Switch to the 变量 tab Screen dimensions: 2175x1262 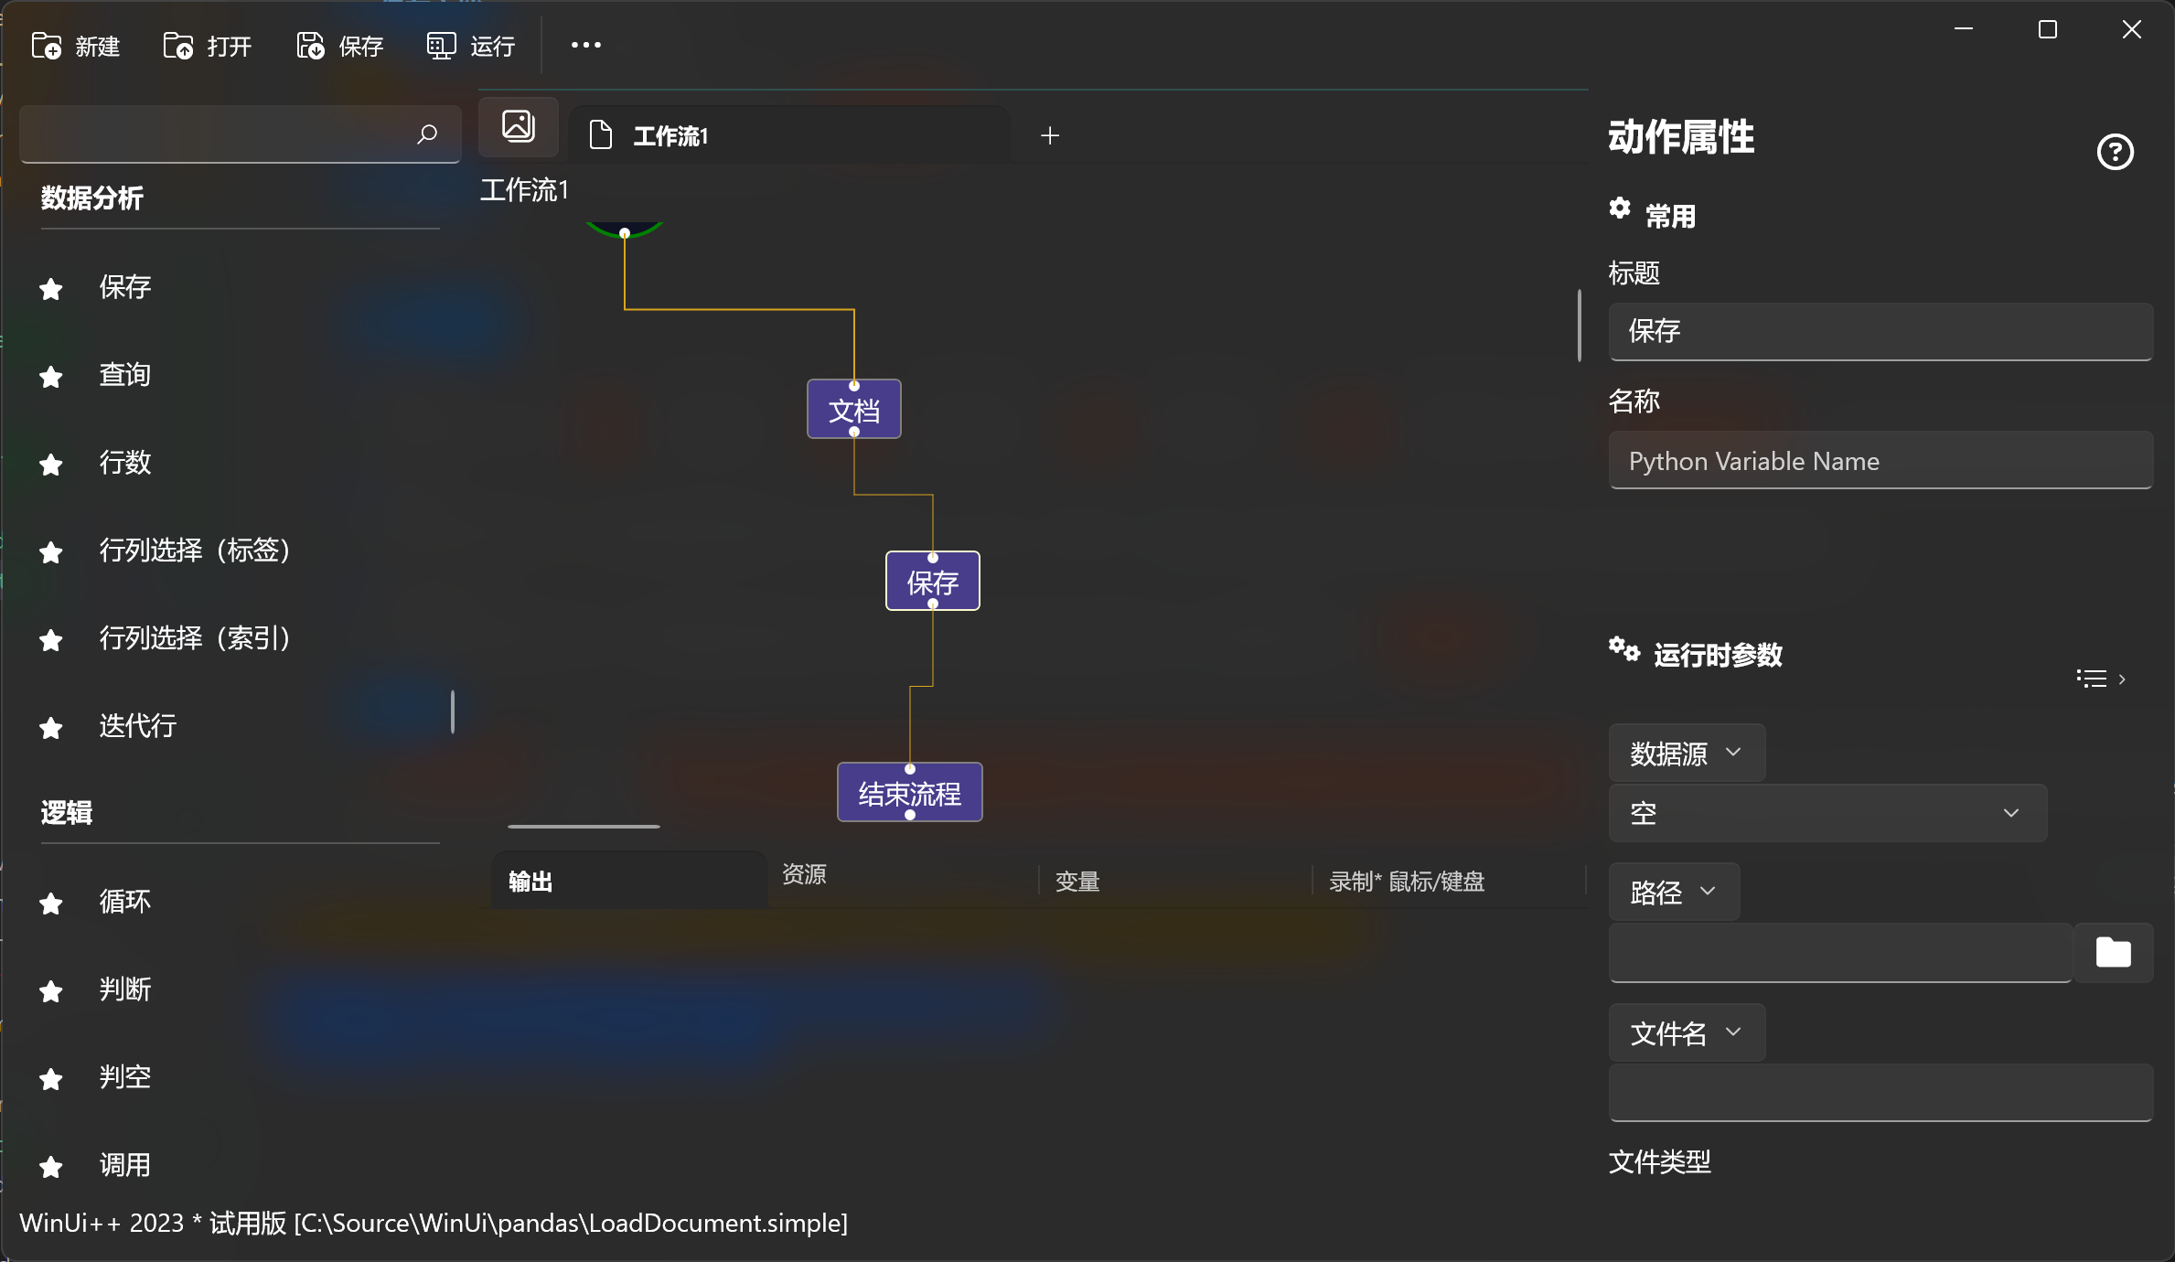(x=1077, y=882)
